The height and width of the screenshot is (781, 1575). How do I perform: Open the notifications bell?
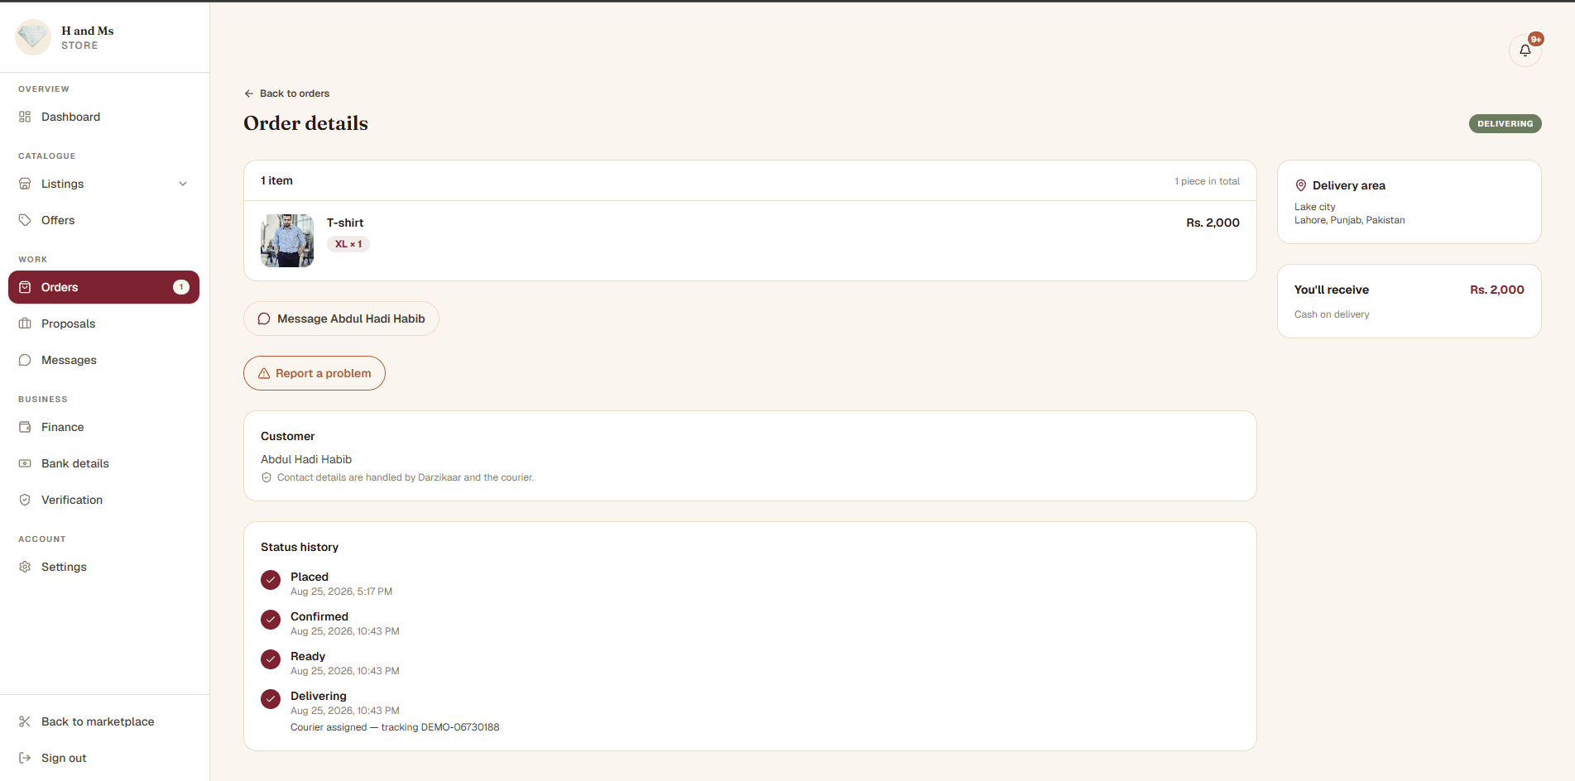[1525, 50]
